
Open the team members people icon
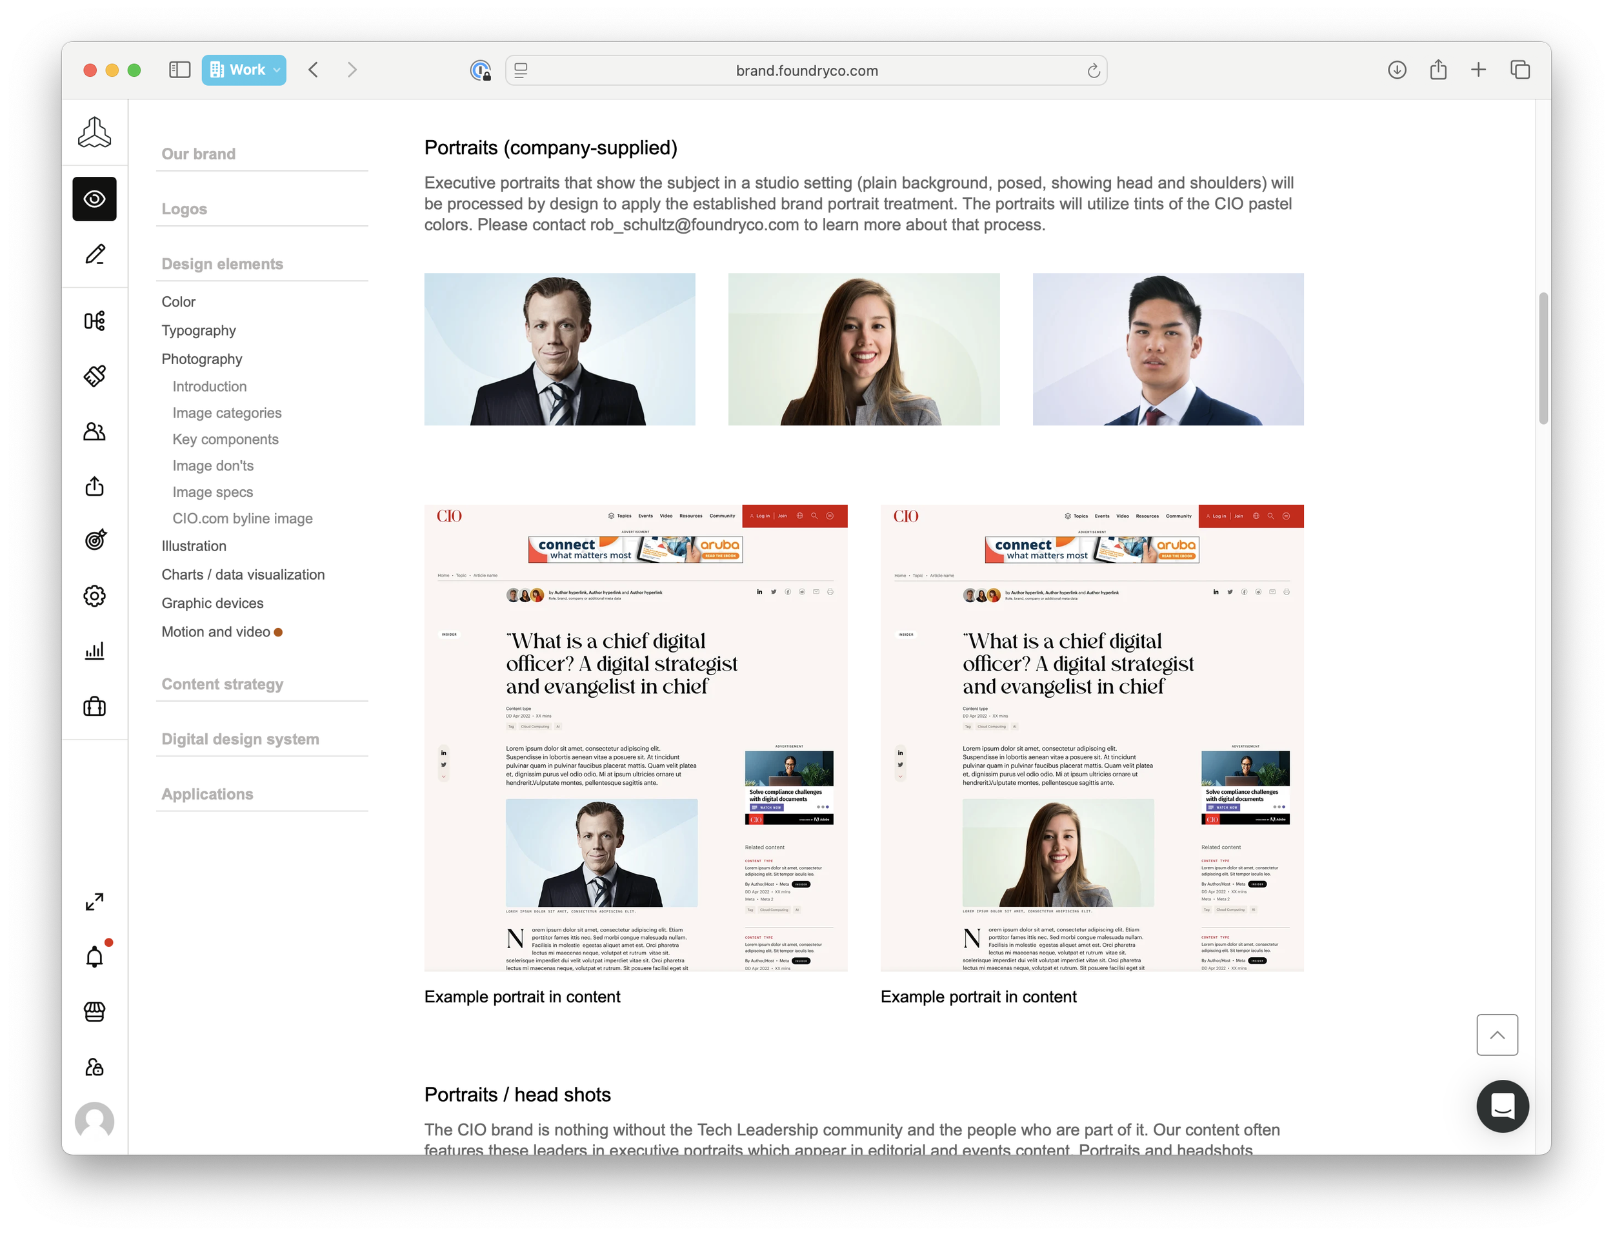pos(94,431)
